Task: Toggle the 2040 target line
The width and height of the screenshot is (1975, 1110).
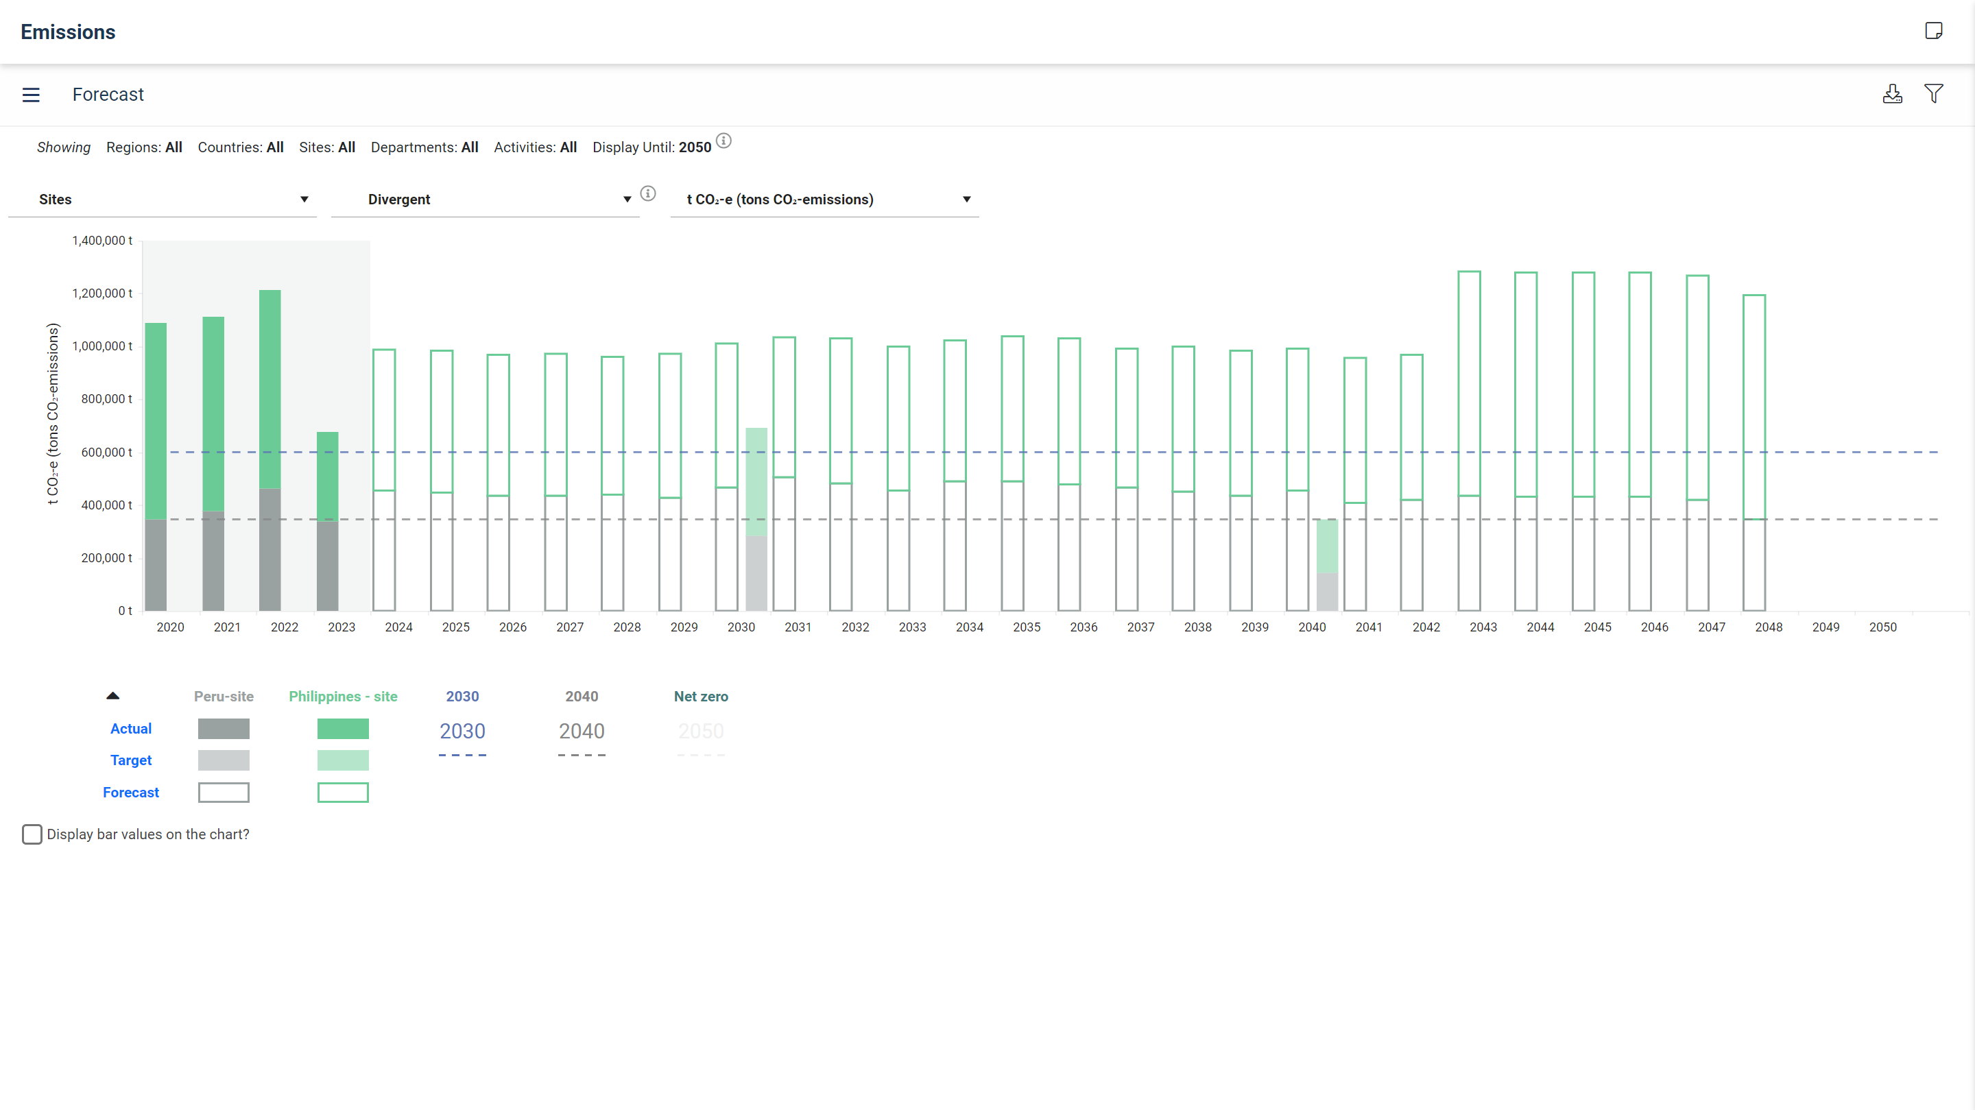Action: (581, 732)
